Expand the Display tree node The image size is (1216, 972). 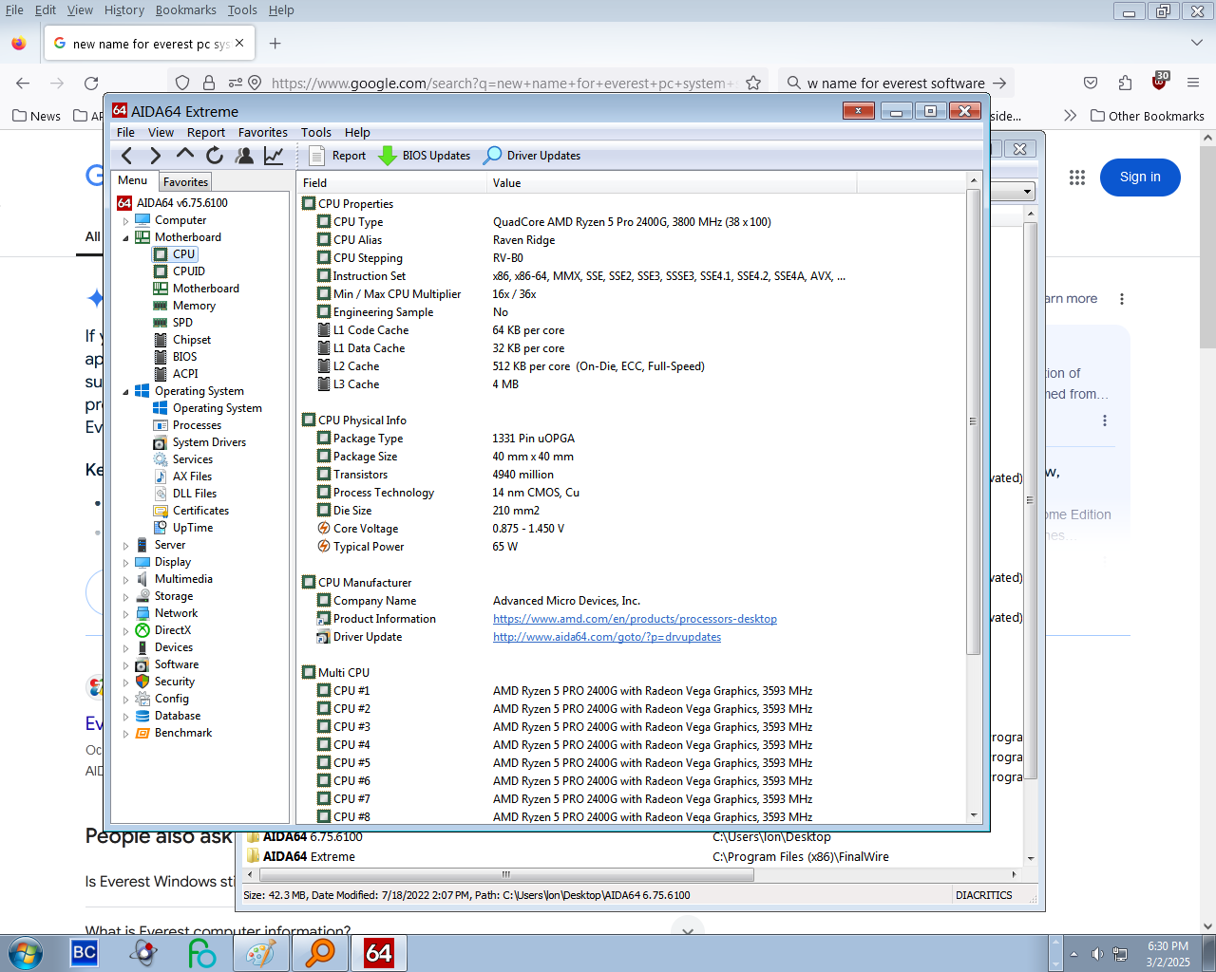point(125,563)
